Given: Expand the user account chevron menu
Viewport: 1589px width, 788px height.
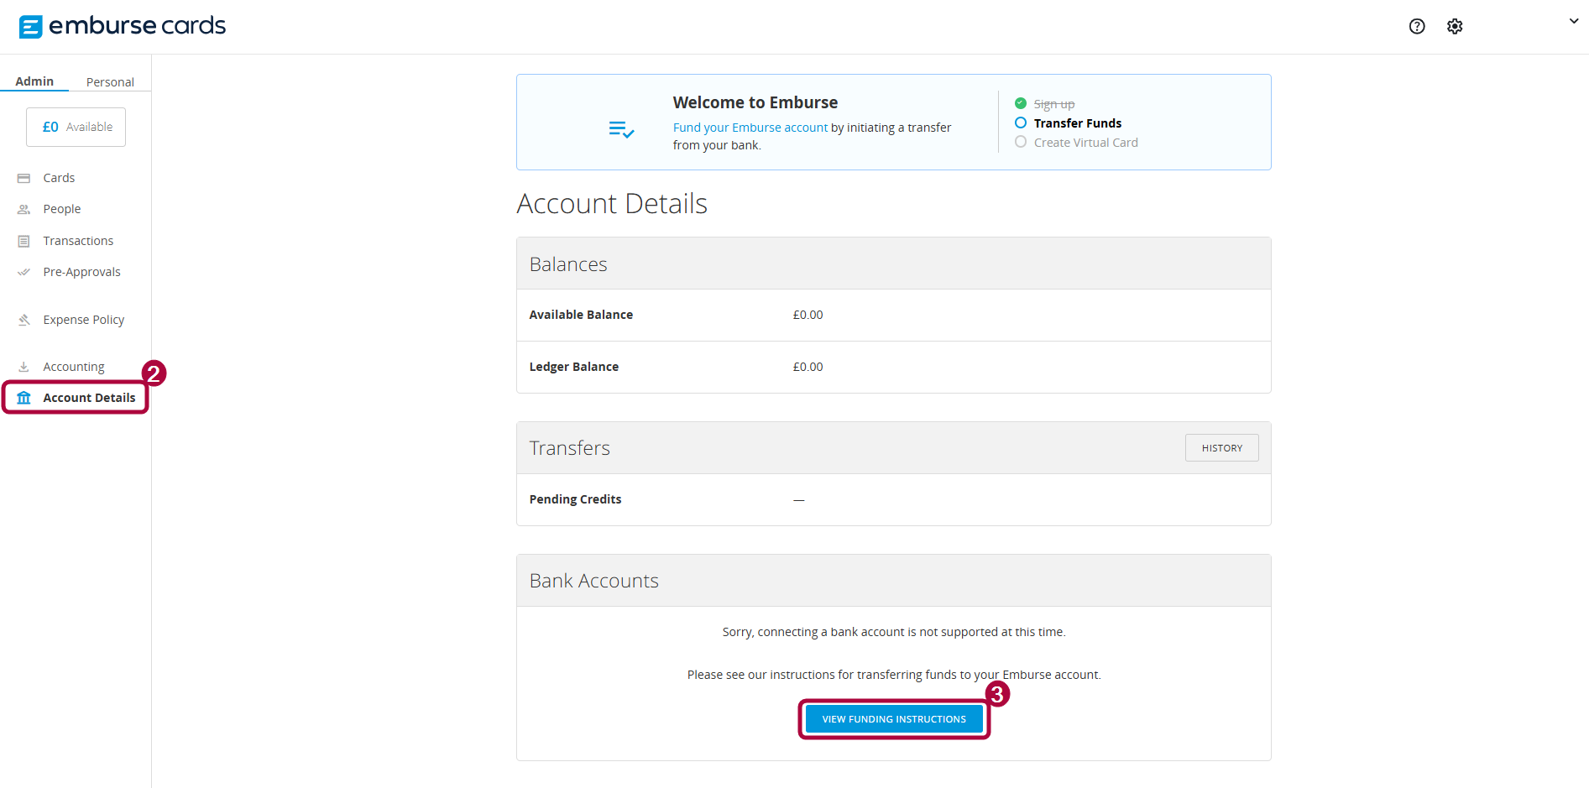Looking at the screenshot, I should coord(1574,21).
